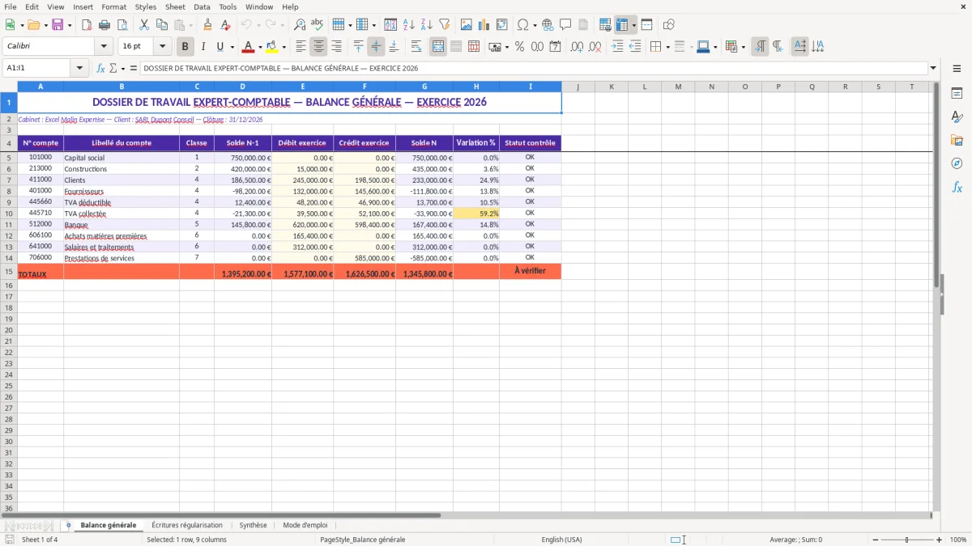The width and height of the screenshot is (972, 546).
Task: Apply red font color swatch
Action: 249,47
